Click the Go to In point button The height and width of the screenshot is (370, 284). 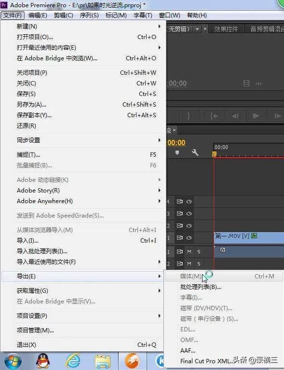pyautogui.click(x=214, y=116)
